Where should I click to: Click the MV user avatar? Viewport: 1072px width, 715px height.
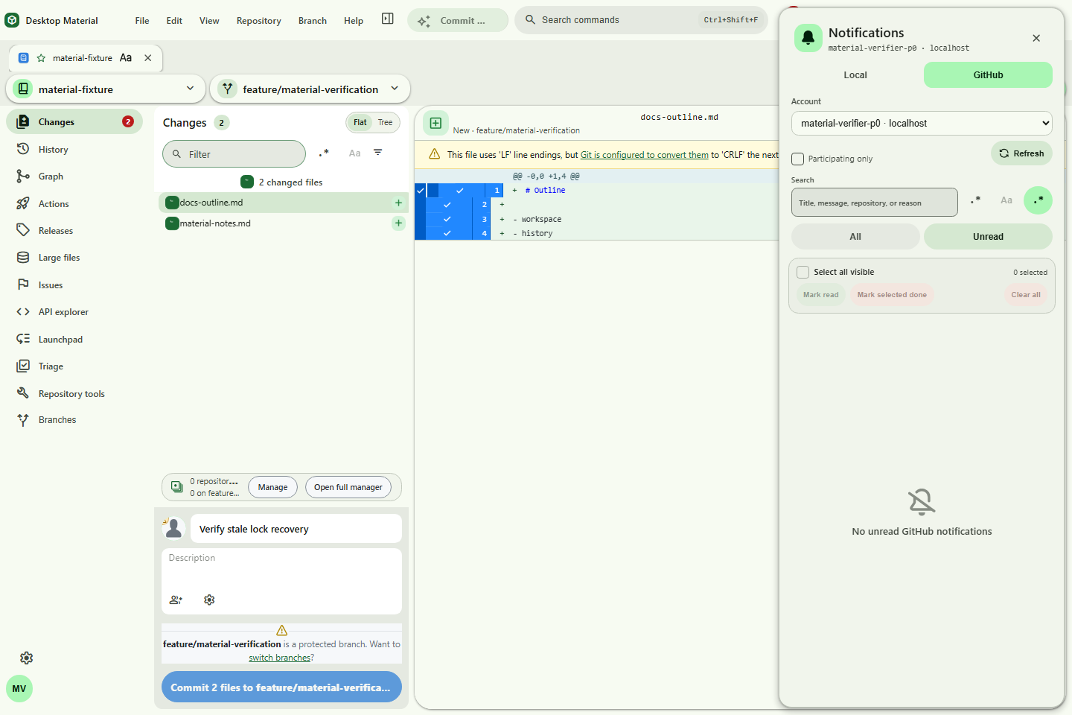[19, 689]
